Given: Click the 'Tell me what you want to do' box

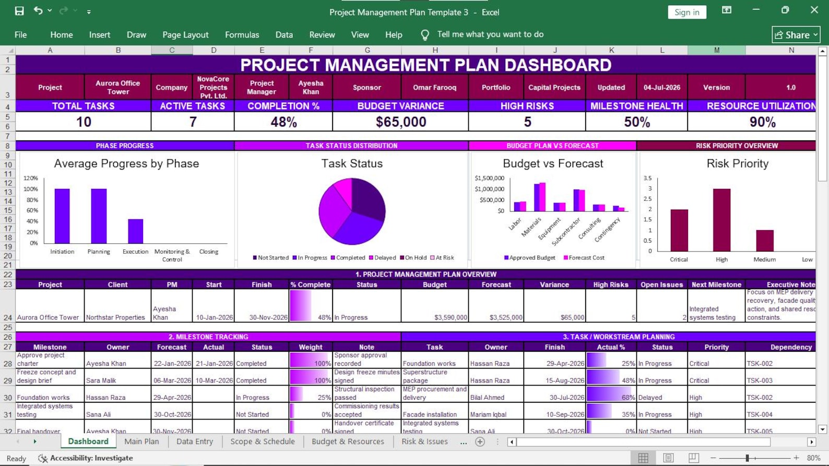Looking at the screenshot, I should click(490, 34).
